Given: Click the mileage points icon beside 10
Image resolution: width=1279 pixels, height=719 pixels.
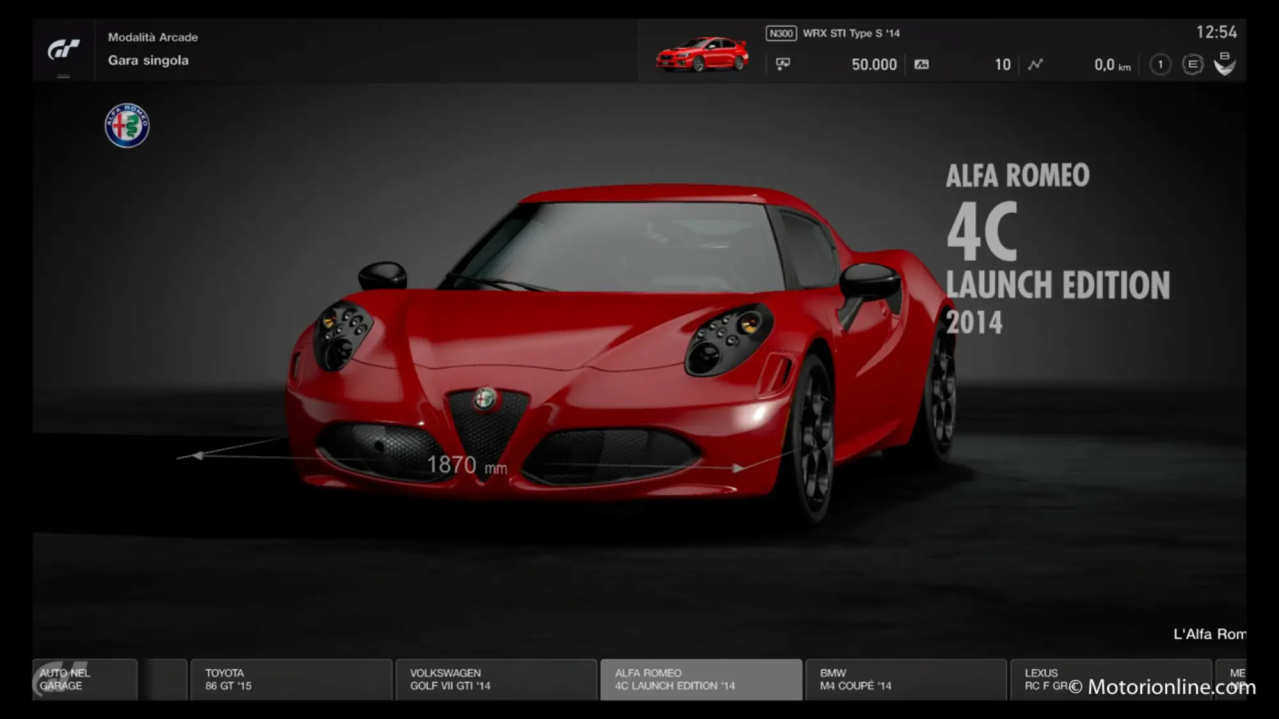Looking at the screenshot, I should (922, 65).
